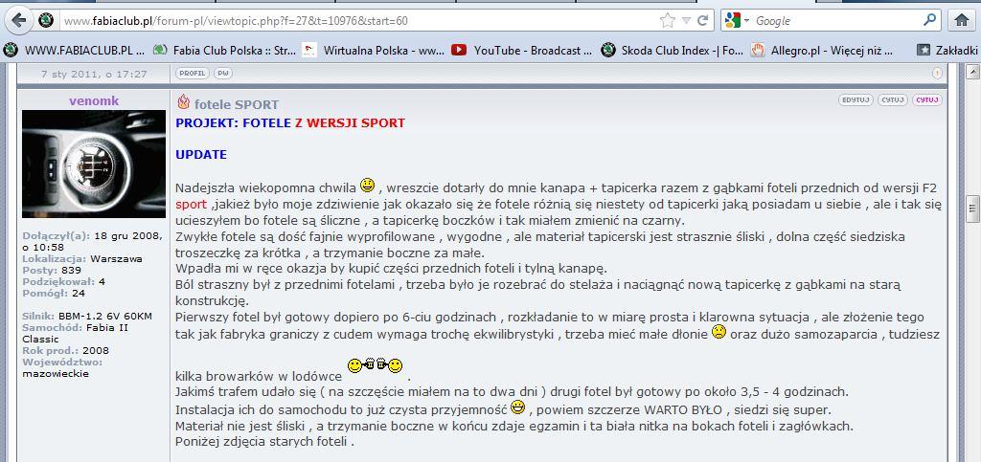The height and width of the screenshot is (462, 981).
Task: Go back with the browser Back arrow
Action: 19,21
